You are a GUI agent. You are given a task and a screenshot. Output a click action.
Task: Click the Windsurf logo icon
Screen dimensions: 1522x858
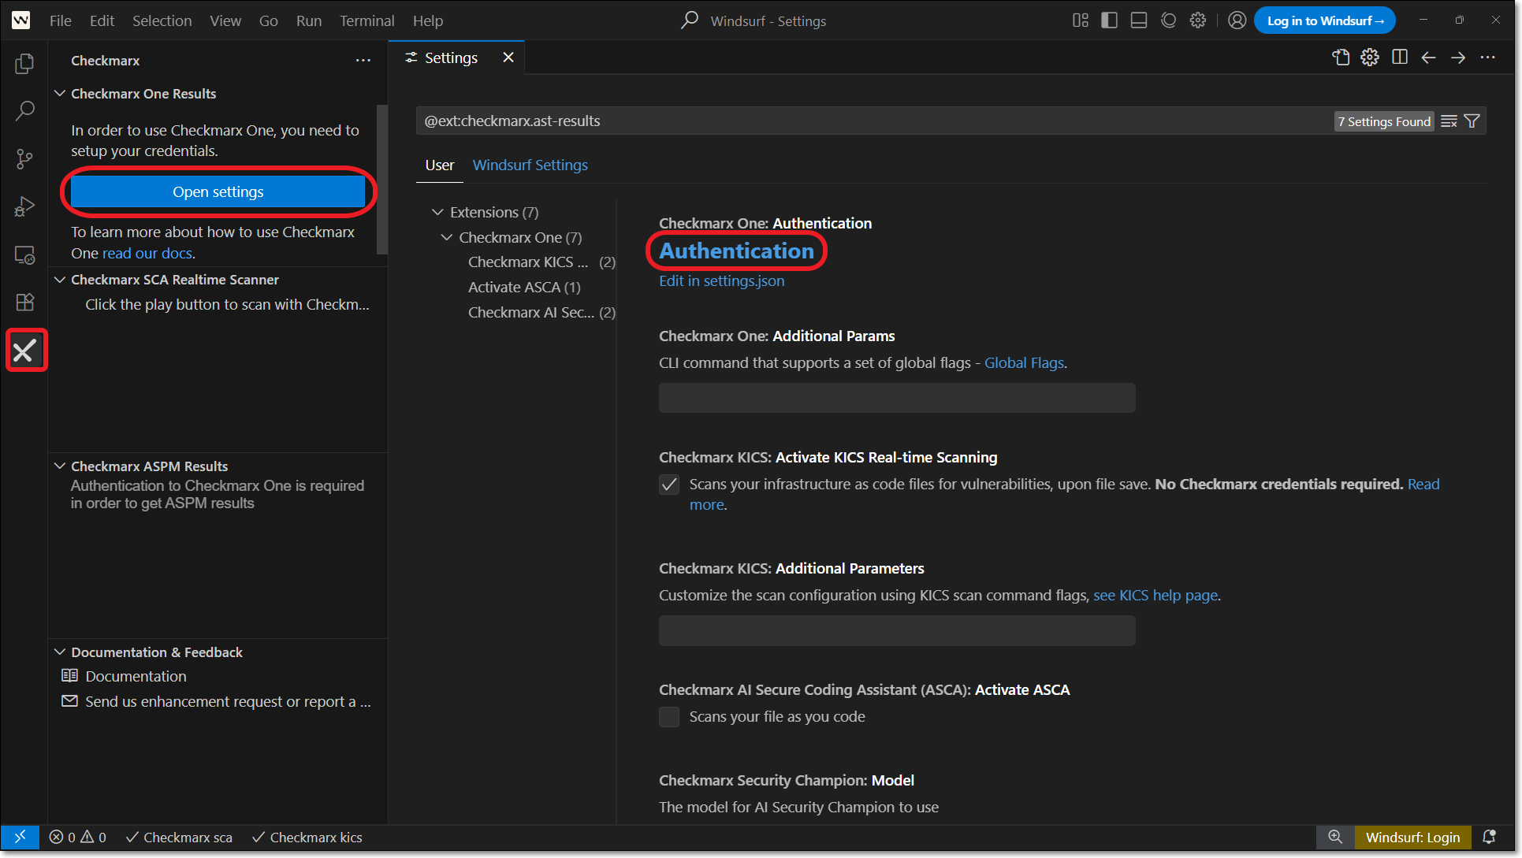[x=21, y=20]
